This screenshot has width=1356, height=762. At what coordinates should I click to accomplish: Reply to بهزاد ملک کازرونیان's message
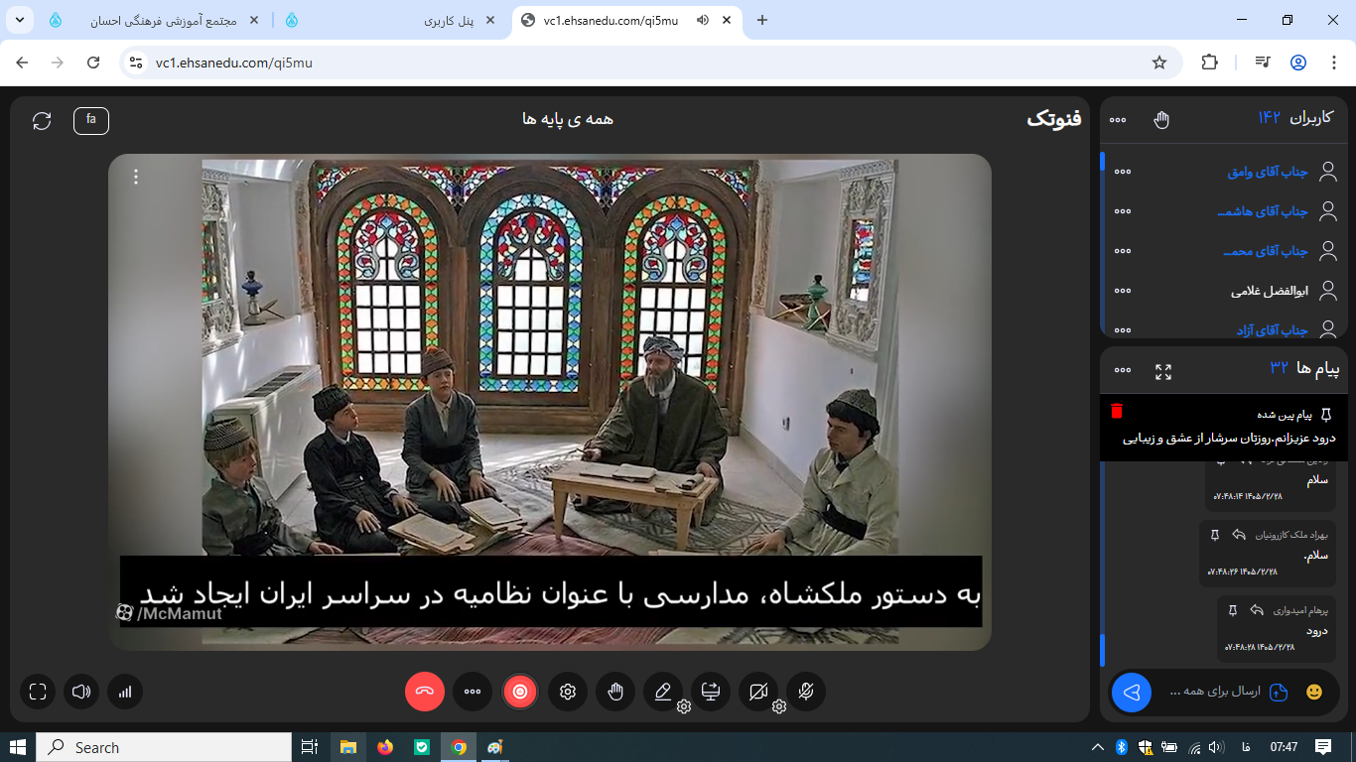(1239, 535)
